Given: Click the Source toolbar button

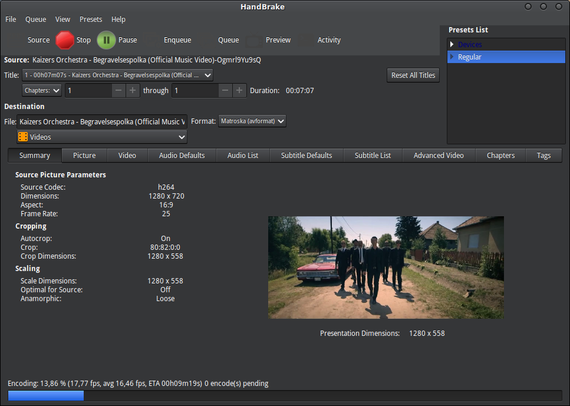Looking at the screenshot, I should 38,40.
